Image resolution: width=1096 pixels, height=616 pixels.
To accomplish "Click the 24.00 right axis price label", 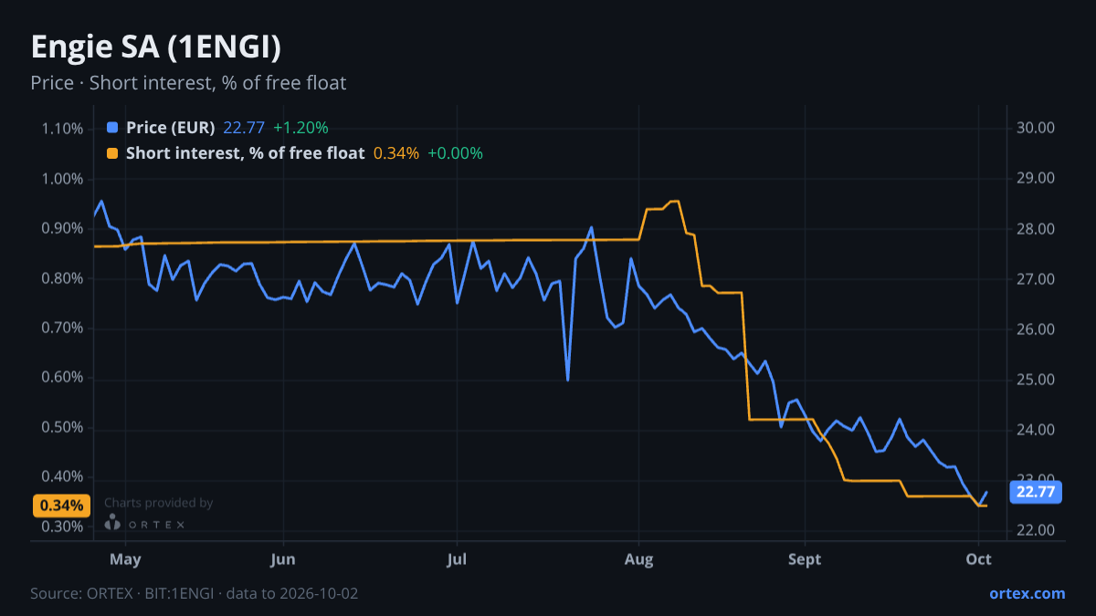I will point(1037,430).
